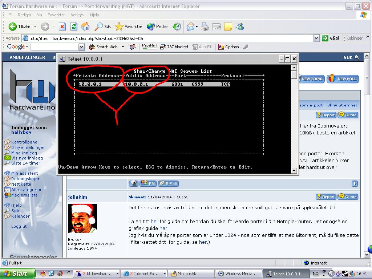The image size is (372, 279).
Task: Click the browser page scroll-up arrow
Action: [367, 56]
